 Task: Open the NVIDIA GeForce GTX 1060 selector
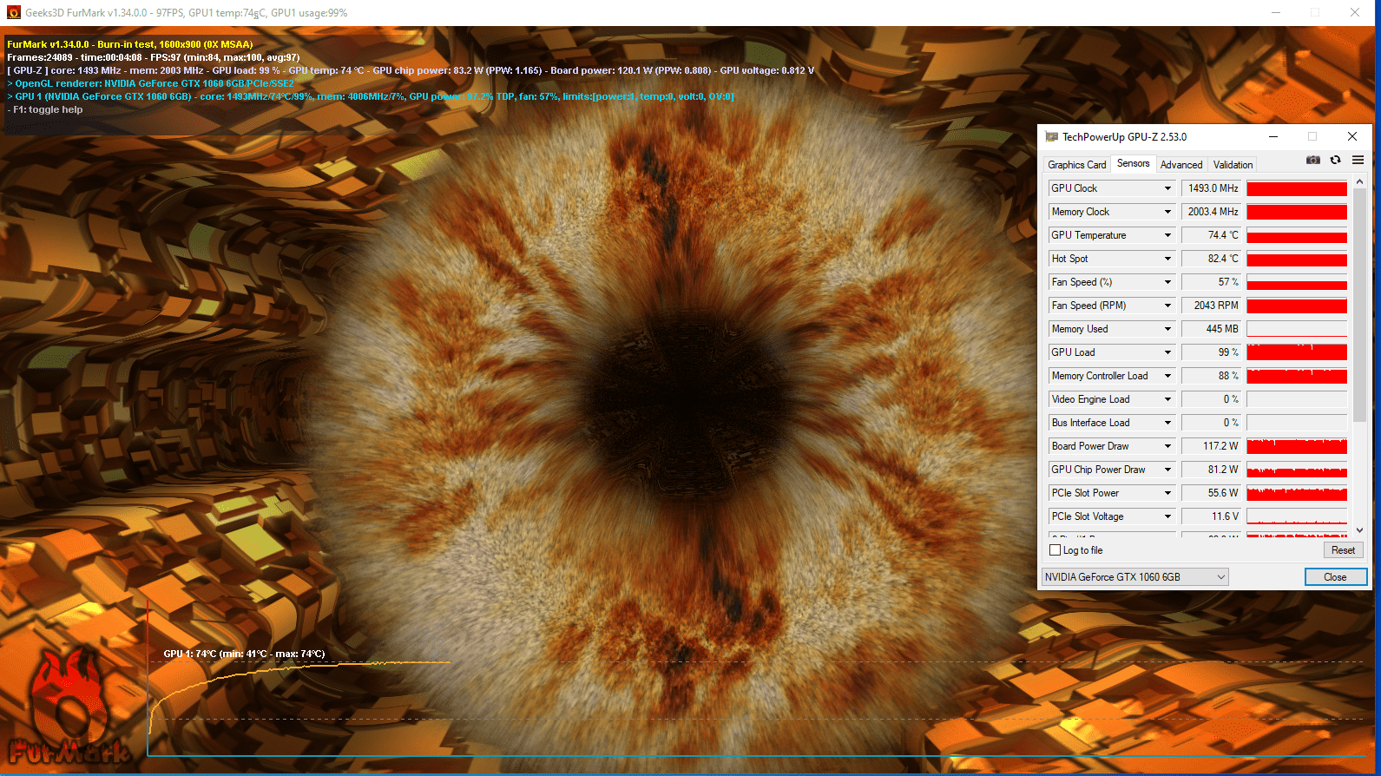tap(1134, 577)
